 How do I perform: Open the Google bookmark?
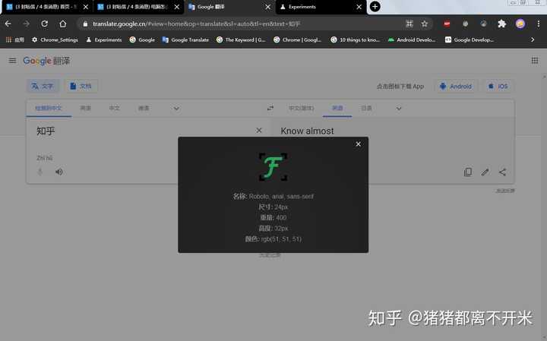(x=142, y=39)
